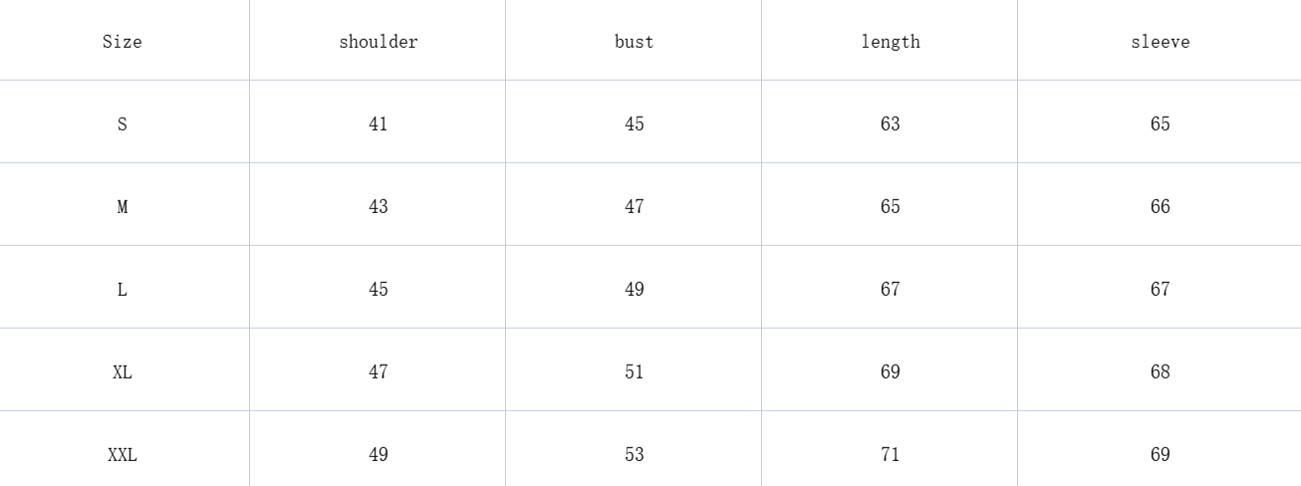1301x486 pixels.
Task: Click the Size column header
Action: [123, 42]
